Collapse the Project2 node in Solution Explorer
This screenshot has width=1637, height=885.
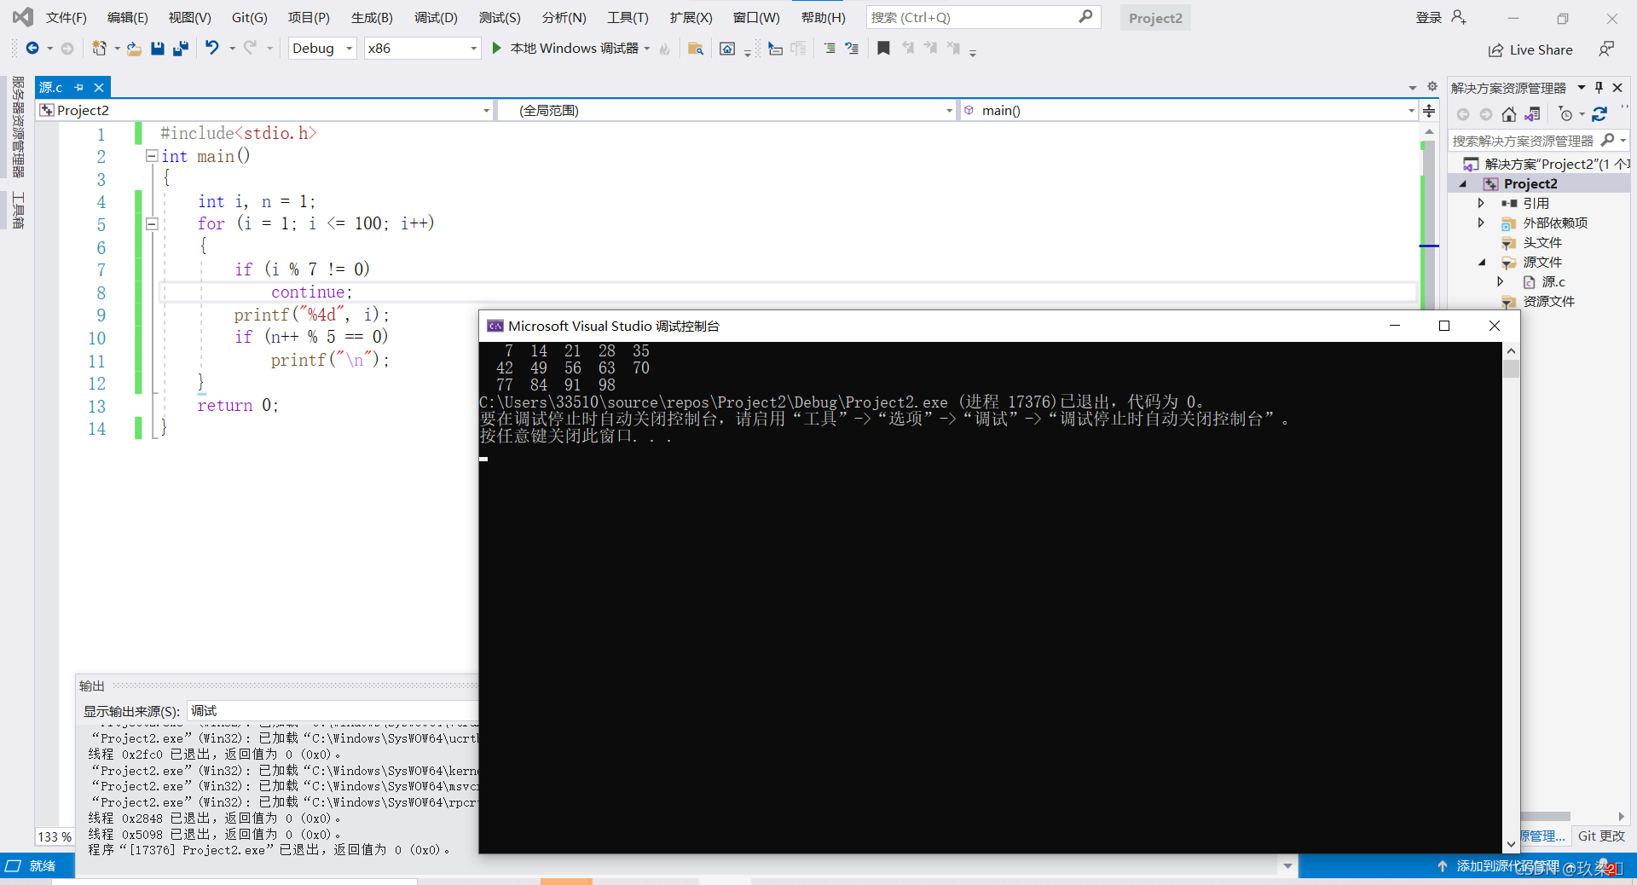click(x=1464, y=184)
